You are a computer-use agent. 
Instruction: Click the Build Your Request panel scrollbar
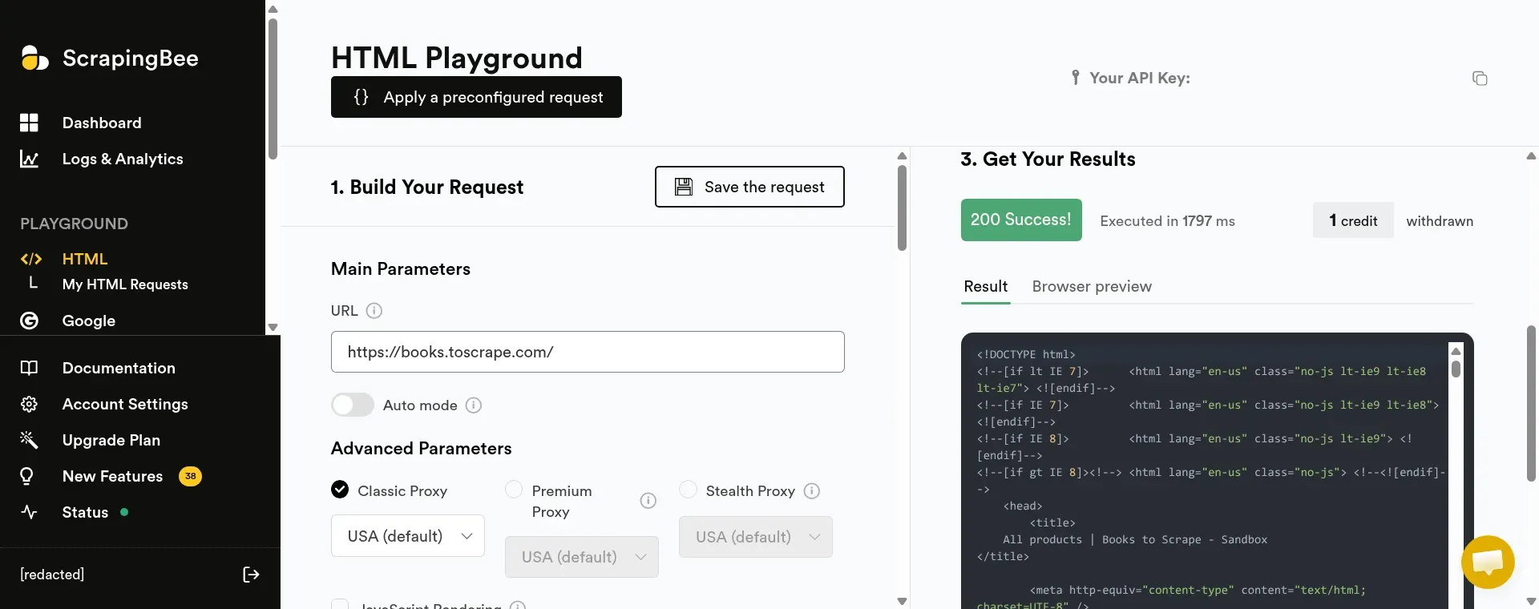click(902, 208)
